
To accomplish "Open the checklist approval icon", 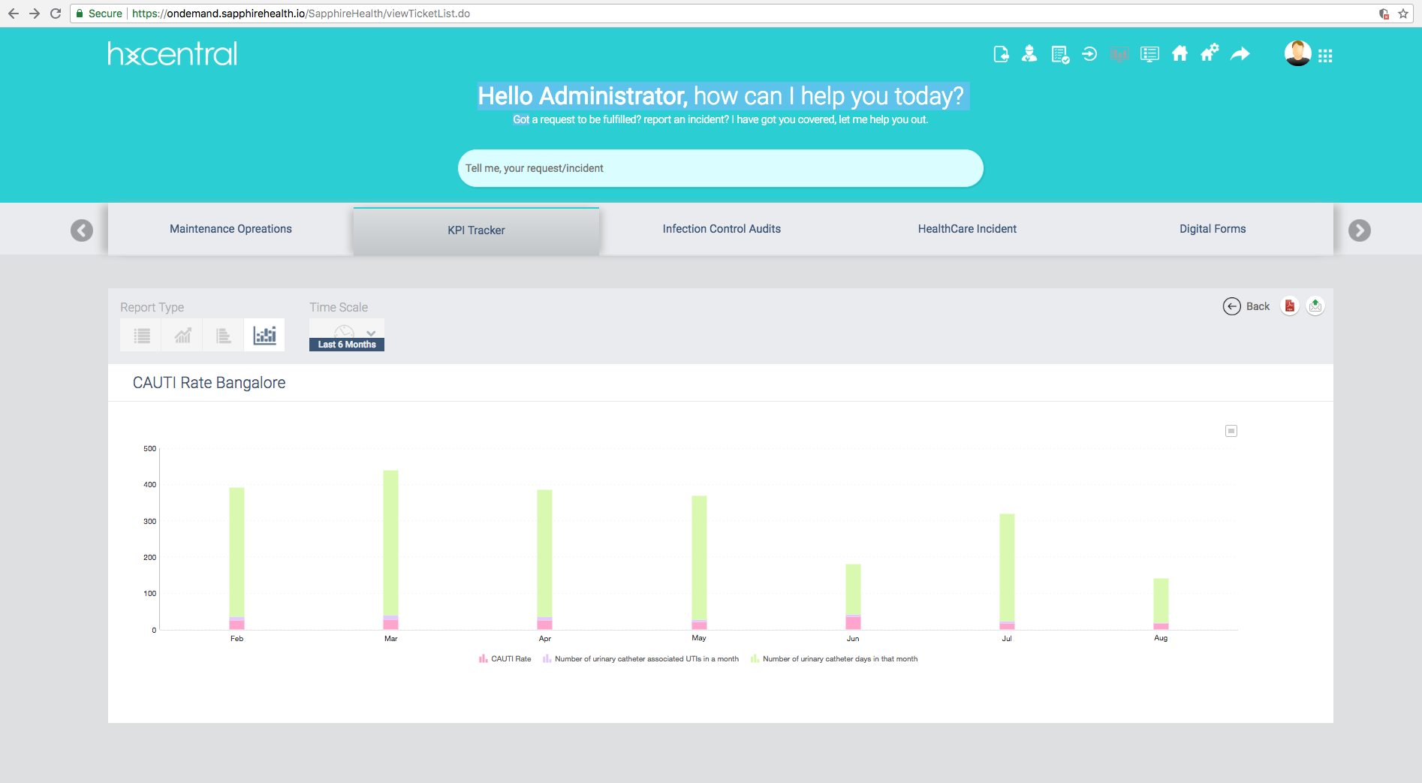I will coord(1060,54).
